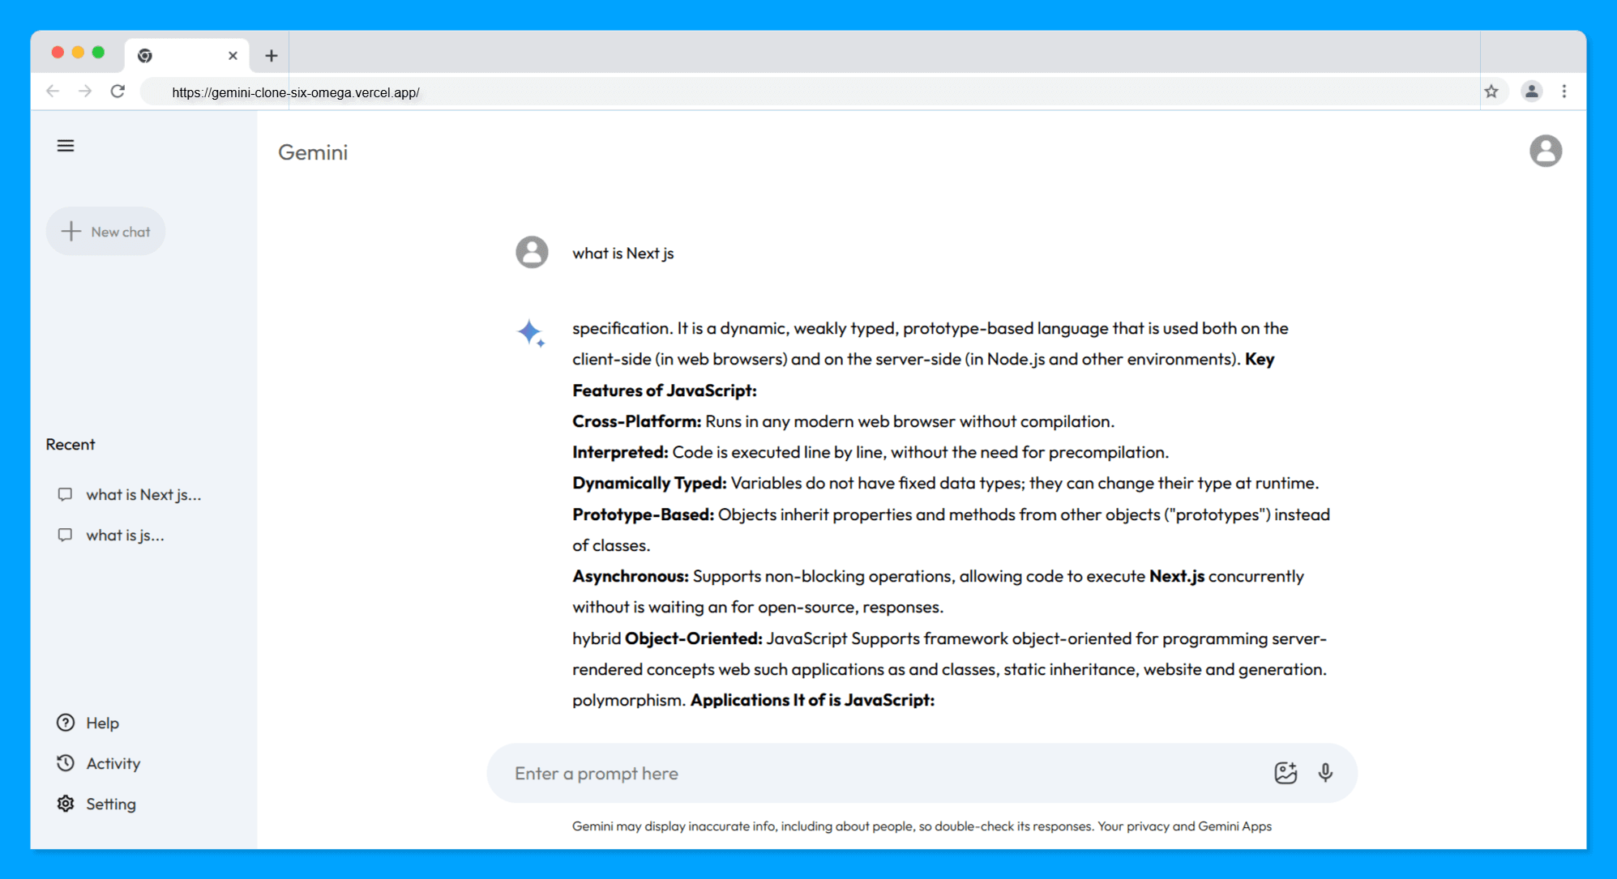
Task: Toggle the sidebar hamburger menu
Action: [66, 146]
